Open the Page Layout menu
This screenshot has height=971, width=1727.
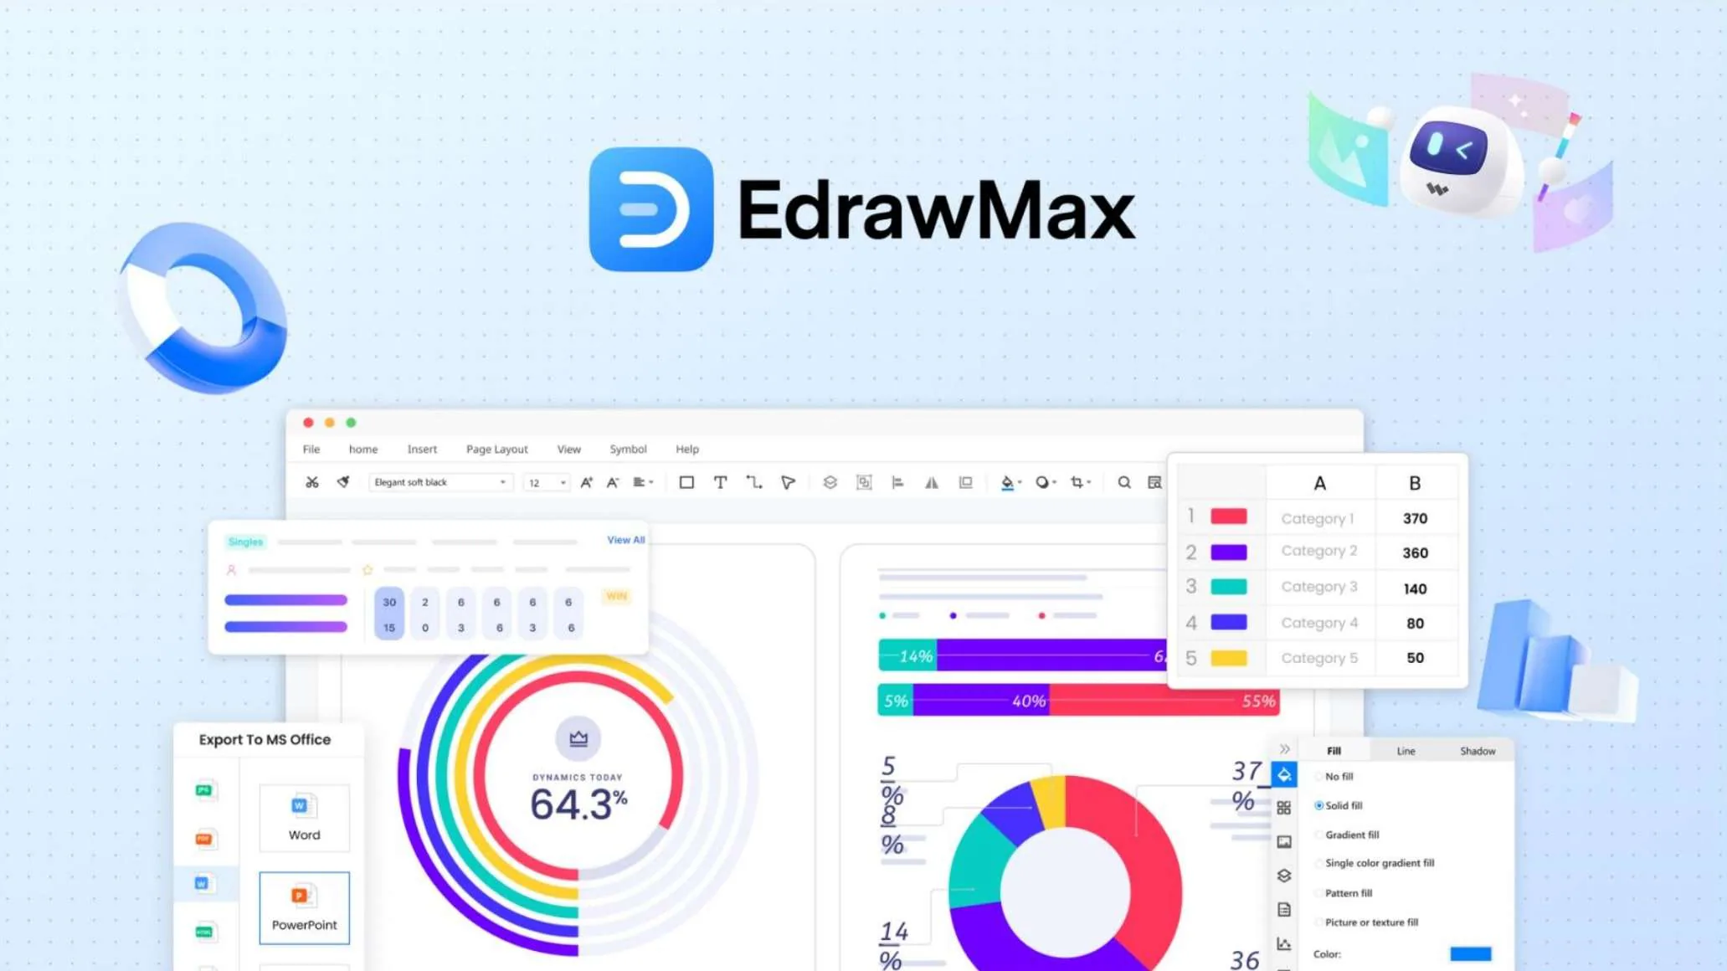(496, 448)
